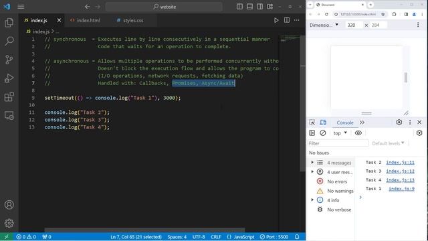The height and width of the screenshot is (241, 428).
Task: Open a new browser tab
Action: [370, 5]
